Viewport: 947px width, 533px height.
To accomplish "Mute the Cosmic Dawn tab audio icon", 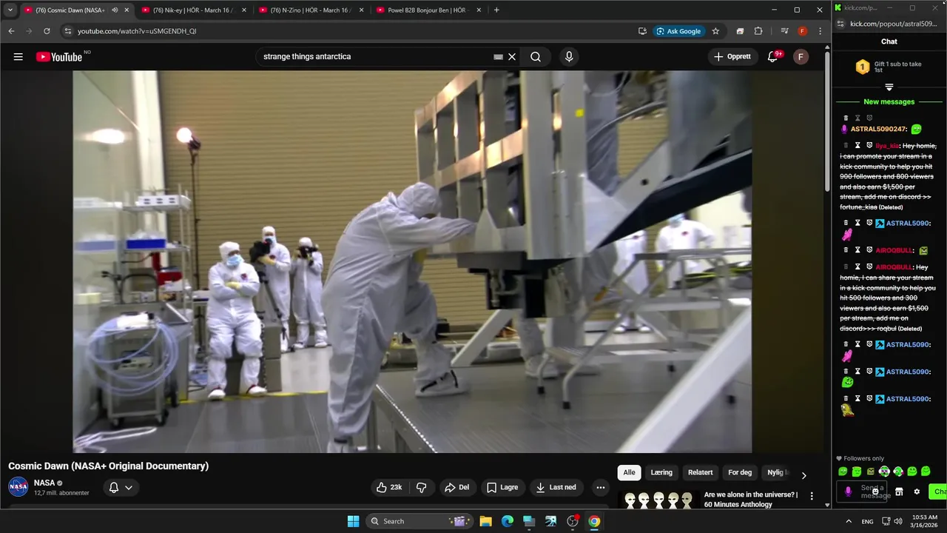I will tap(115, 10).
